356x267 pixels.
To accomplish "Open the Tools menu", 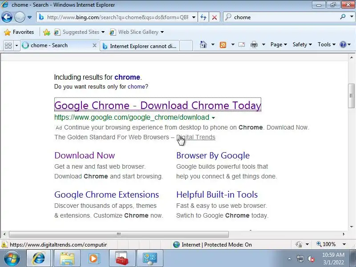I will pyautogui.click(x=327, y=44).
